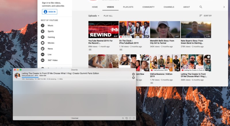
Task: Open the YouTube Rewind 2019 thumbnail
Action: pos(103,30)
